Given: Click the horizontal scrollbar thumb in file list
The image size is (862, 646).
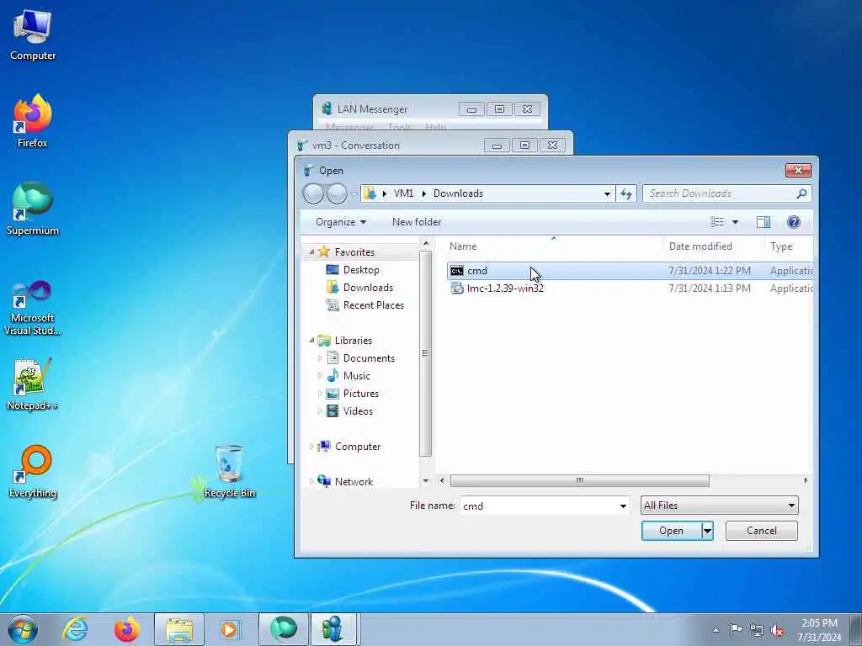Looking at the screenshot, I should pos(579,480).
